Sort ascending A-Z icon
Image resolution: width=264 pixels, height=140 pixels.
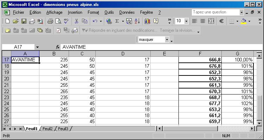click(137, 21)
